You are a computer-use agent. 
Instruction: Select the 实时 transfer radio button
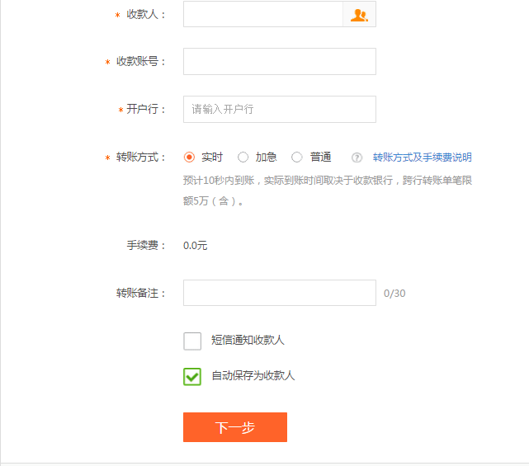(x=189, y=158)
